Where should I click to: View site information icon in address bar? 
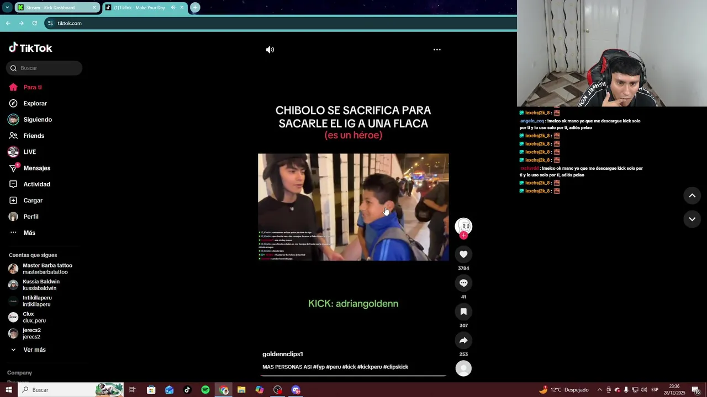tap(50, 23)
